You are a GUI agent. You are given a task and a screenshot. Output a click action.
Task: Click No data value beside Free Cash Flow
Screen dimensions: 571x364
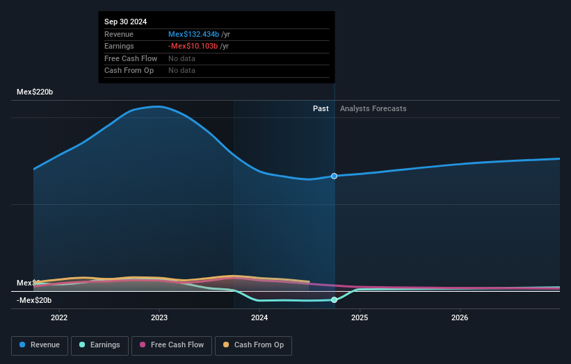[x=182, y=58]
